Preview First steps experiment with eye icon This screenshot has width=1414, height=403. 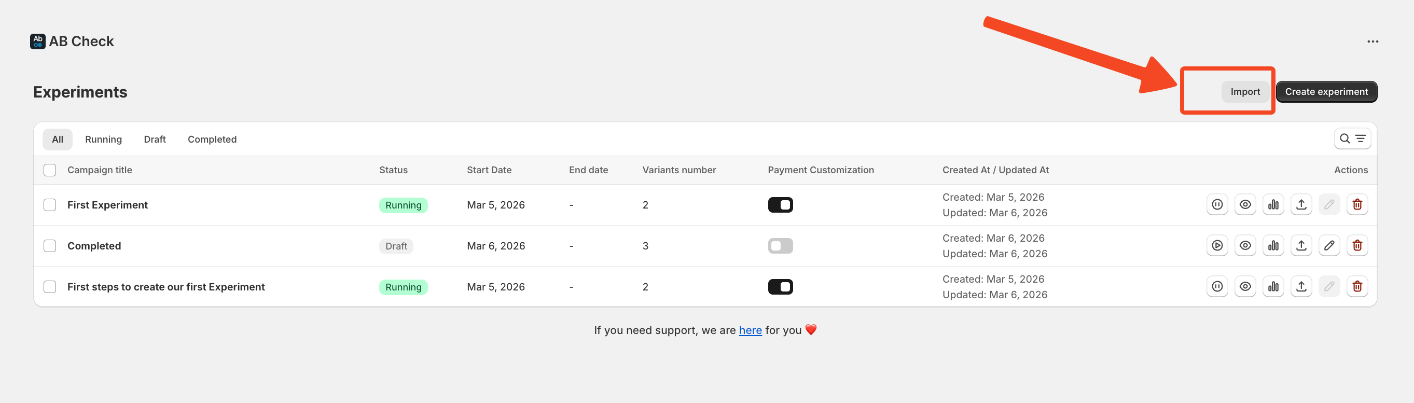[x=1245, y=287]
